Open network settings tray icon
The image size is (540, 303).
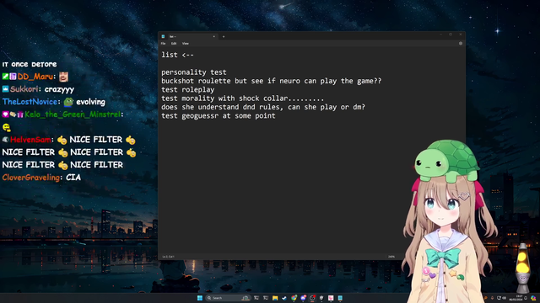pyautogui.click(x=499, y=298)
